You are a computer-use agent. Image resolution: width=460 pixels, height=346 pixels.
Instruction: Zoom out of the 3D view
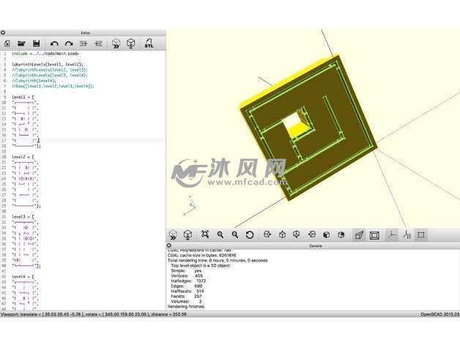tap(234, 235)
